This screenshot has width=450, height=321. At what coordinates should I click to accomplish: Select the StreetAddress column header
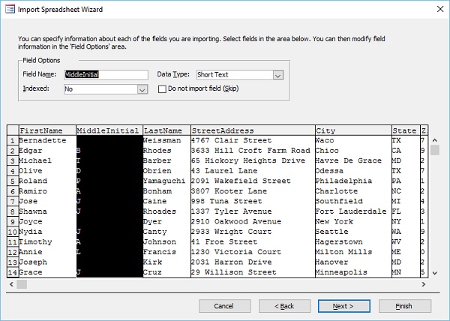(251, 130)
